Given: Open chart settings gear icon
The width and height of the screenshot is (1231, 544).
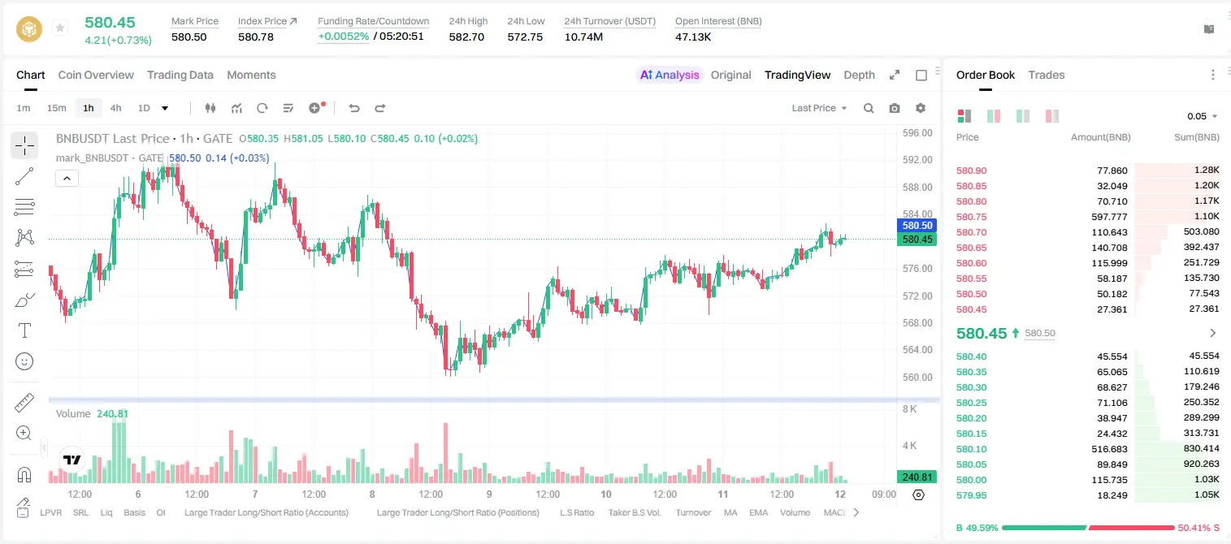Looking at the screenshot, I should point(921,108).
